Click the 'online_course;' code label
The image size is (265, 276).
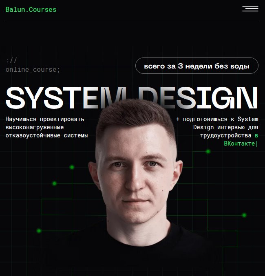click(x=33, y=70)
